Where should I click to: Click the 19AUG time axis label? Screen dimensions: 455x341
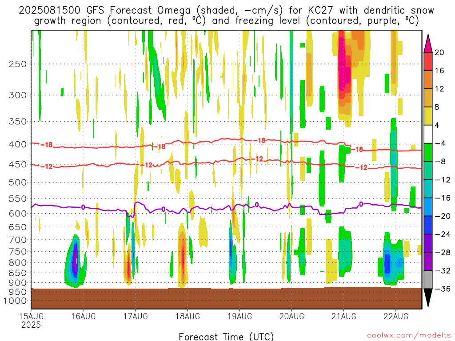click(x=239, y=316)
